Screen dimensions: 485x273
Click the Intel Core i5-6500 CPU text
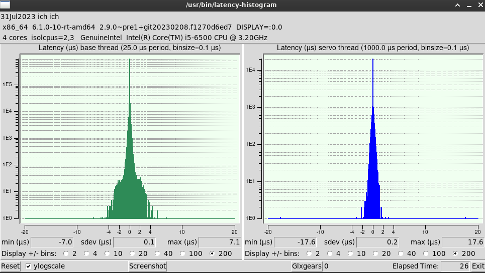click(x=197, y=38)
